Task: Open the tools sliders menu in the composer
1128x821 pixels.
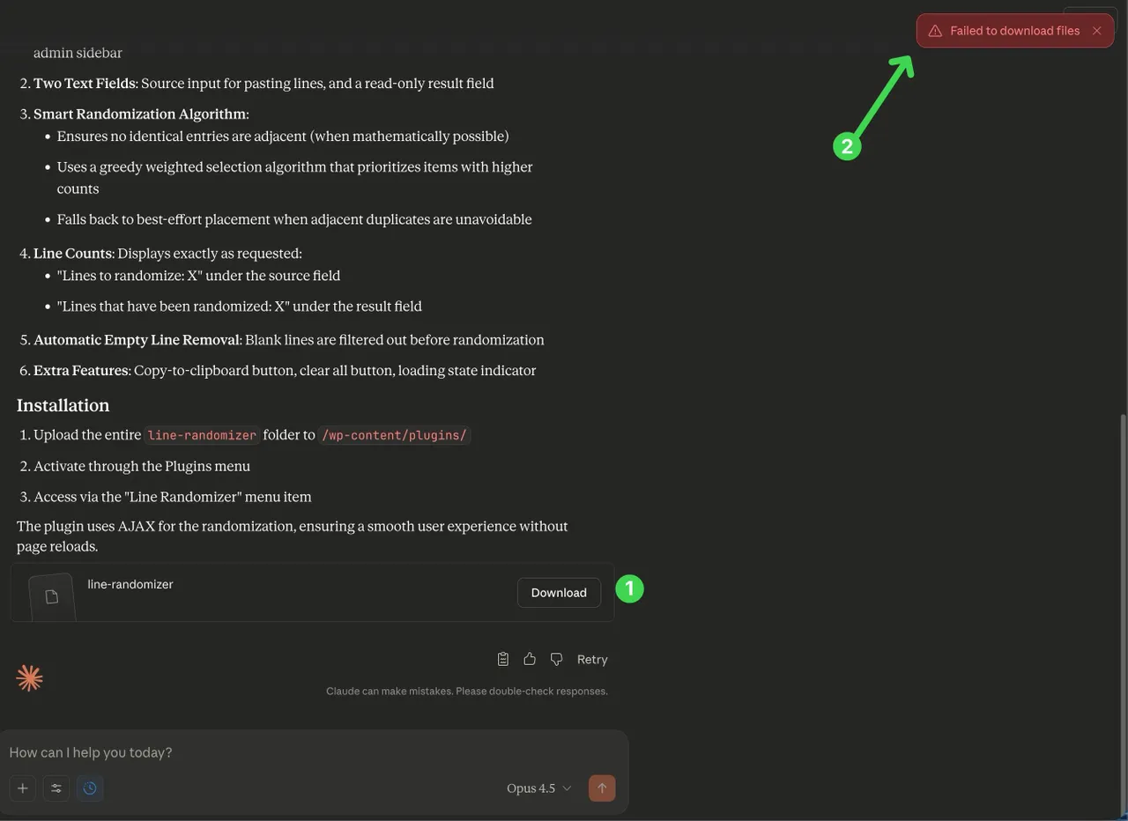Action: point(56,788)
